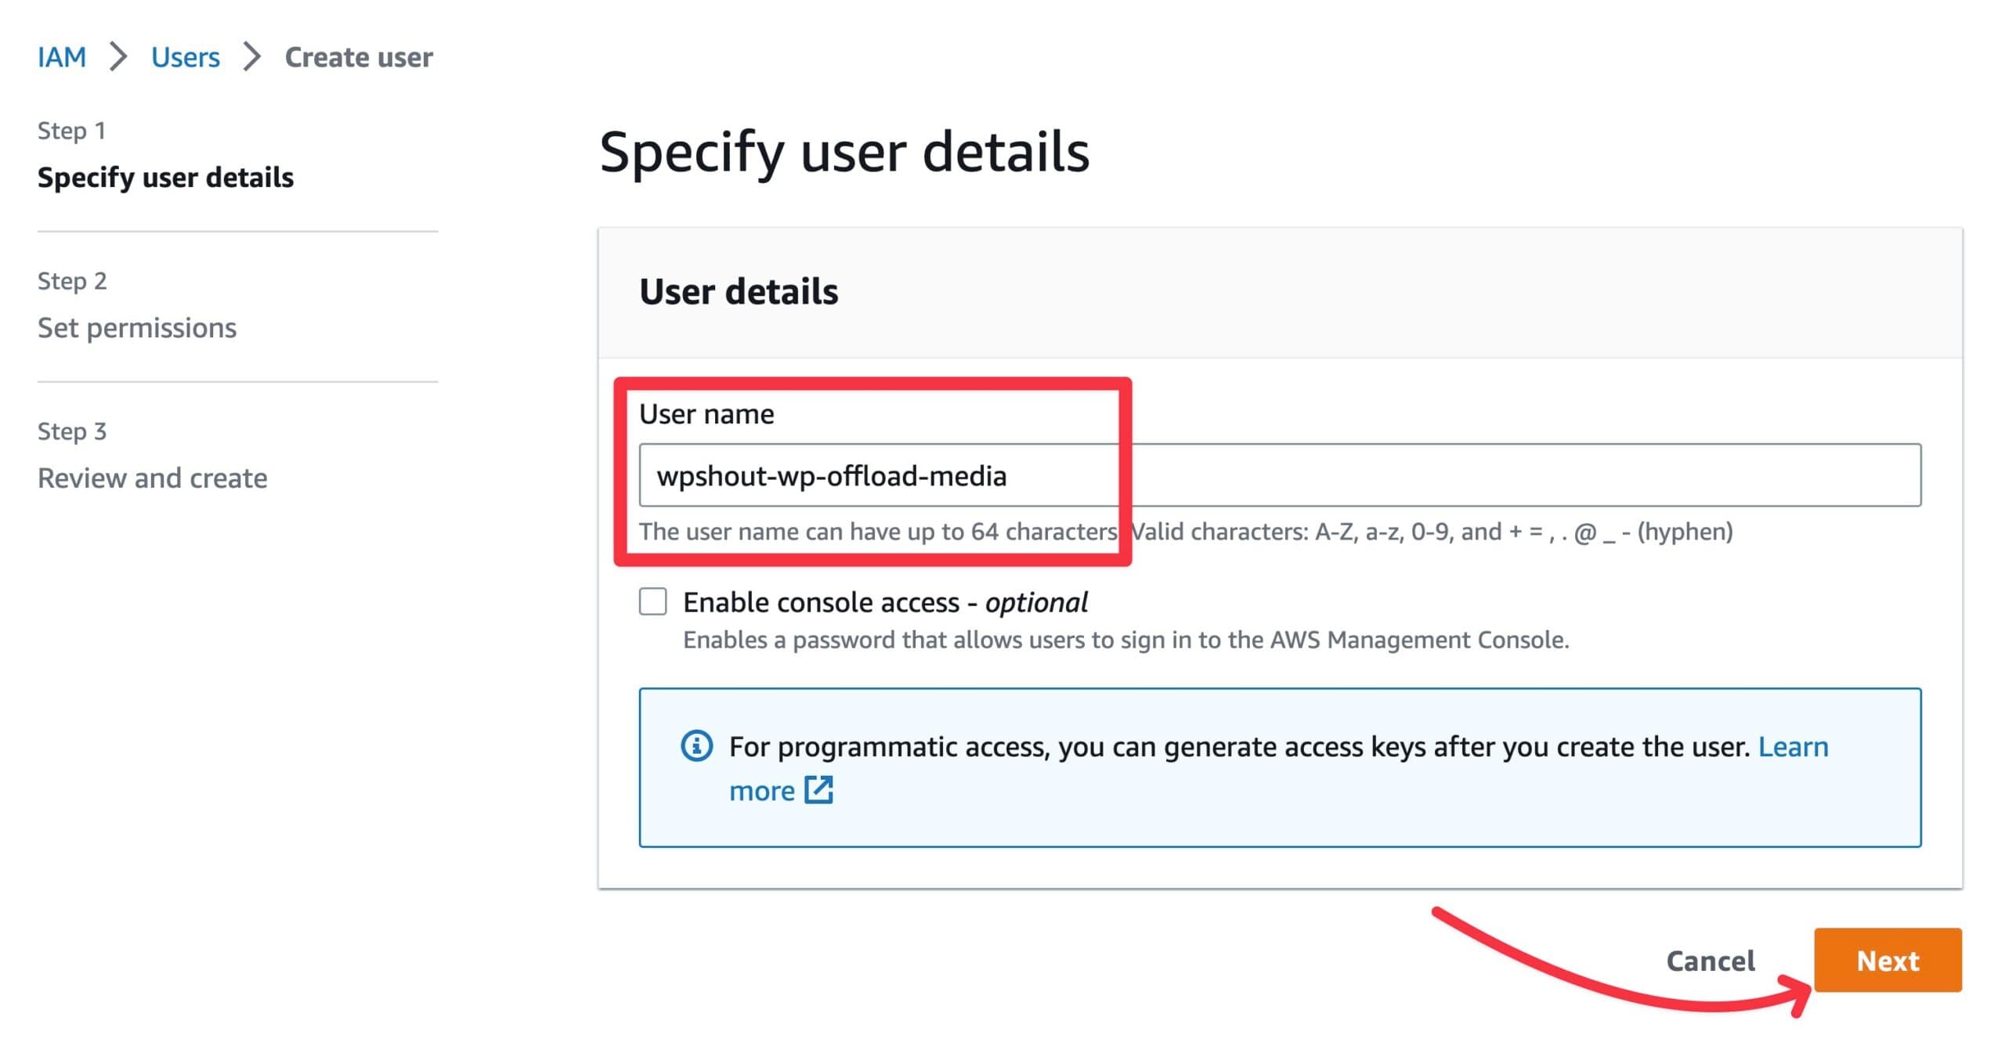This screenshot has width=2005, height=1053.
Task: Click the chevron before Create user breadcrumb
Action: pos(251,56)
